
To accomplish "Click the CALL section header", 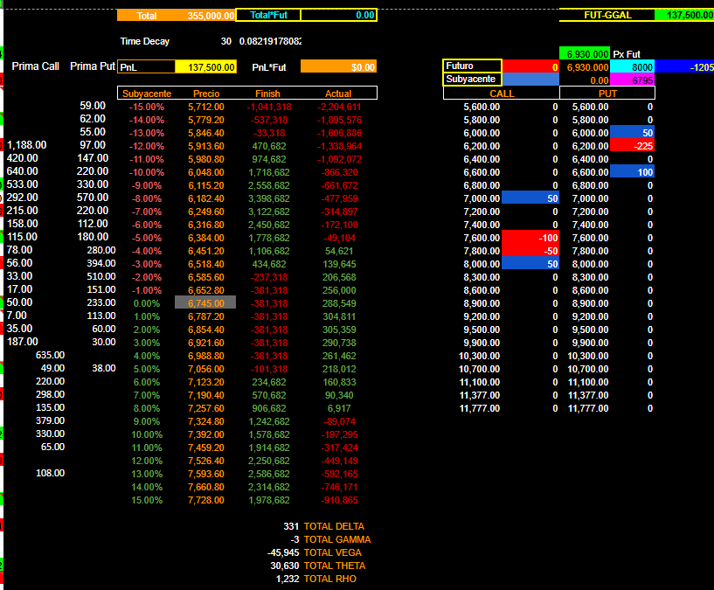I will pyautogui.click(x=502, y=94).
